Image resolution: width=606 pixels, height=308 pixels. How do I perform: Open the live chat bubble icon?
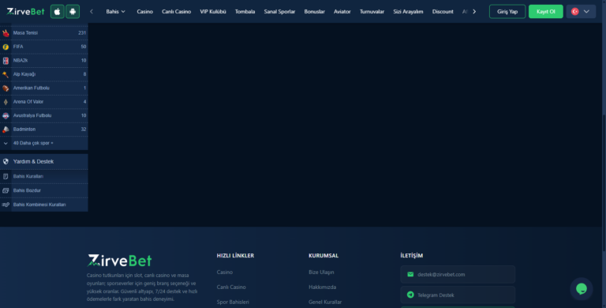(x=582, y=289)
